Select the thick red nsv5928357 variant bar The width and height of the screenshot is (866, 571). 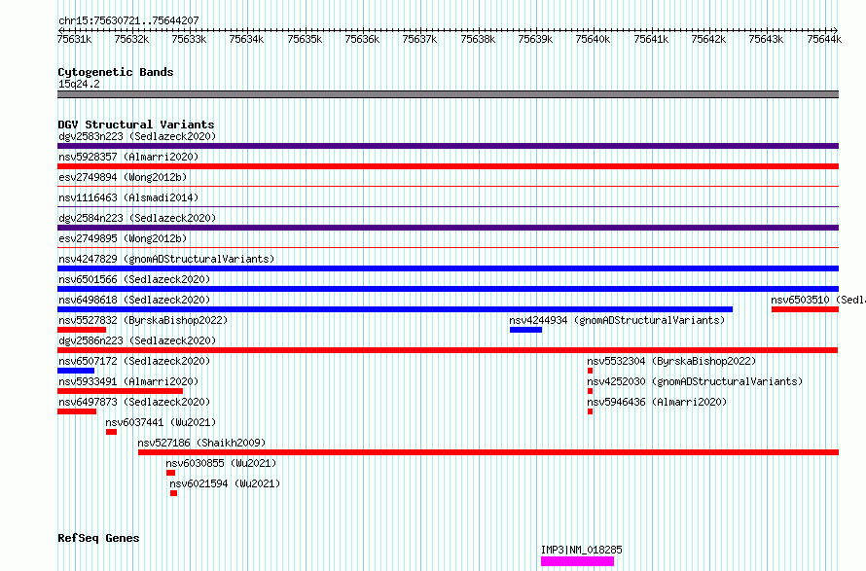(x=448, y=166)
